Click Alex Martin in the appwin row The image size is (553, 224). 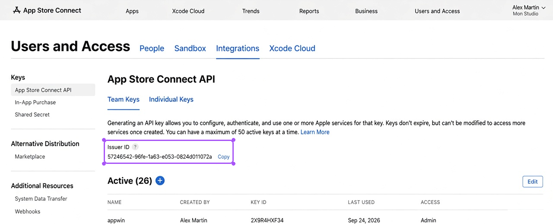click(x=194, y=221)
